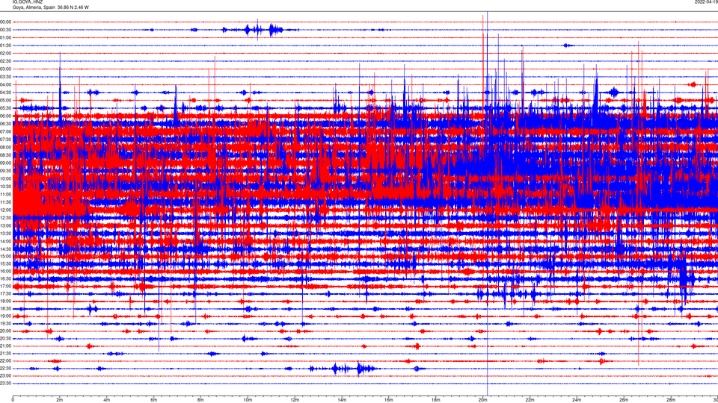Select the 01:30 time label
Image resolution: width=718 pixels, height=403 pixels.
coord(5,46)
